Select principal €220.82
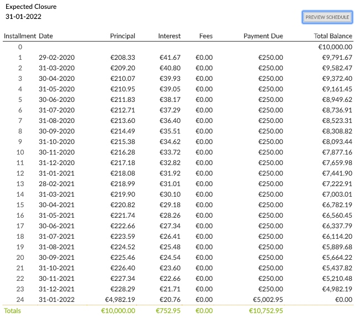This screenshot has height=318, width=359. coord(123,205)
